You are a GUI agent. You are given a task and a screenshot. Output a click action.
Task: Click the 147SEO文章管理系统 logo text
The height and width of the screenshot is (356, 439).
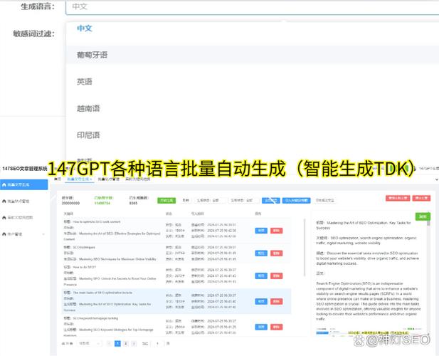(25, 169)
